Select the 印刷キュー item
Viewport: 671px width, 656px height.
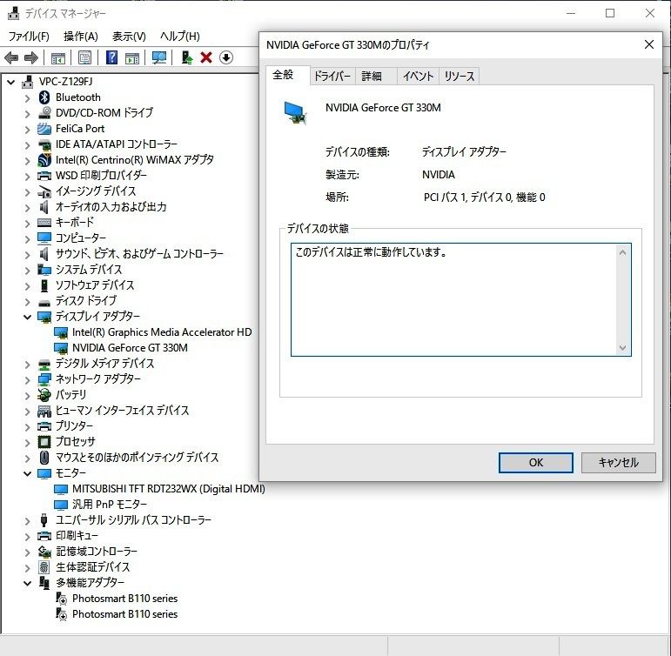[77, 536]
